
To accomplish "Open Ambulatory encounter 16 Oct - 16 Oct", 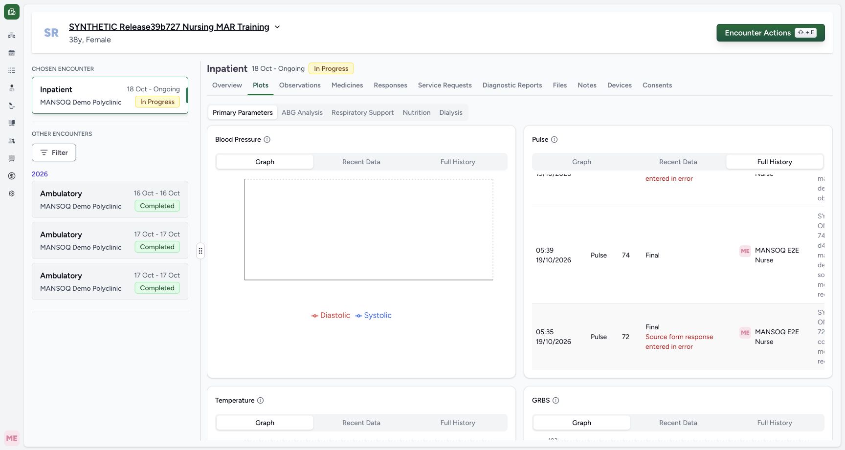I will 110,199.
